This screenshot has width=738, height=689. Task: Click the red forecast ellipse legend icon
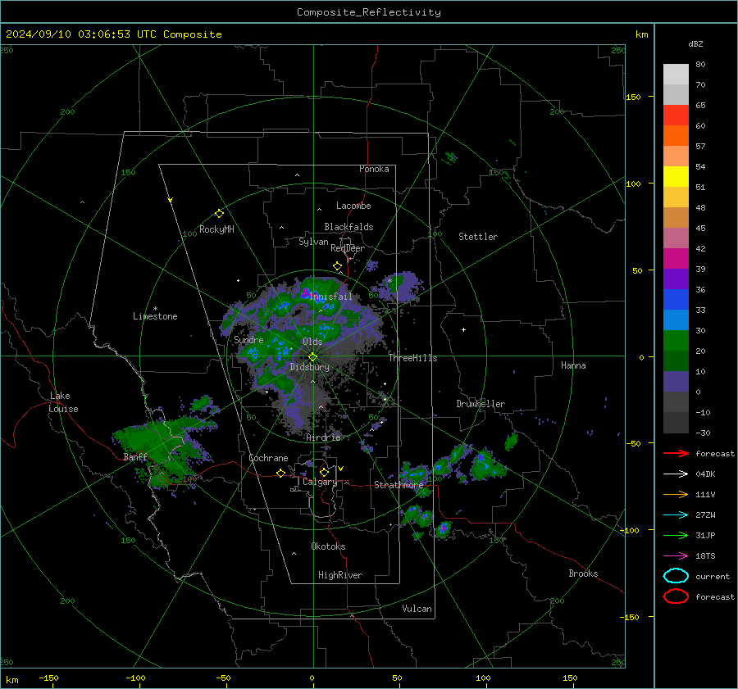point(676,596)
